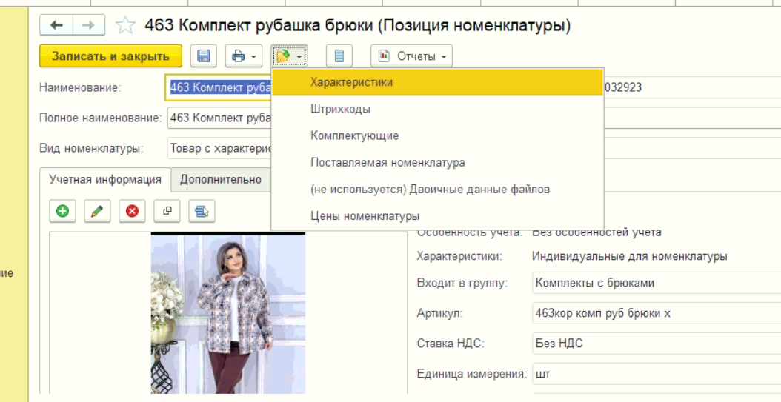781x402 pixels.
Task: Click the Артикул input field
Action: click(656, 313)
